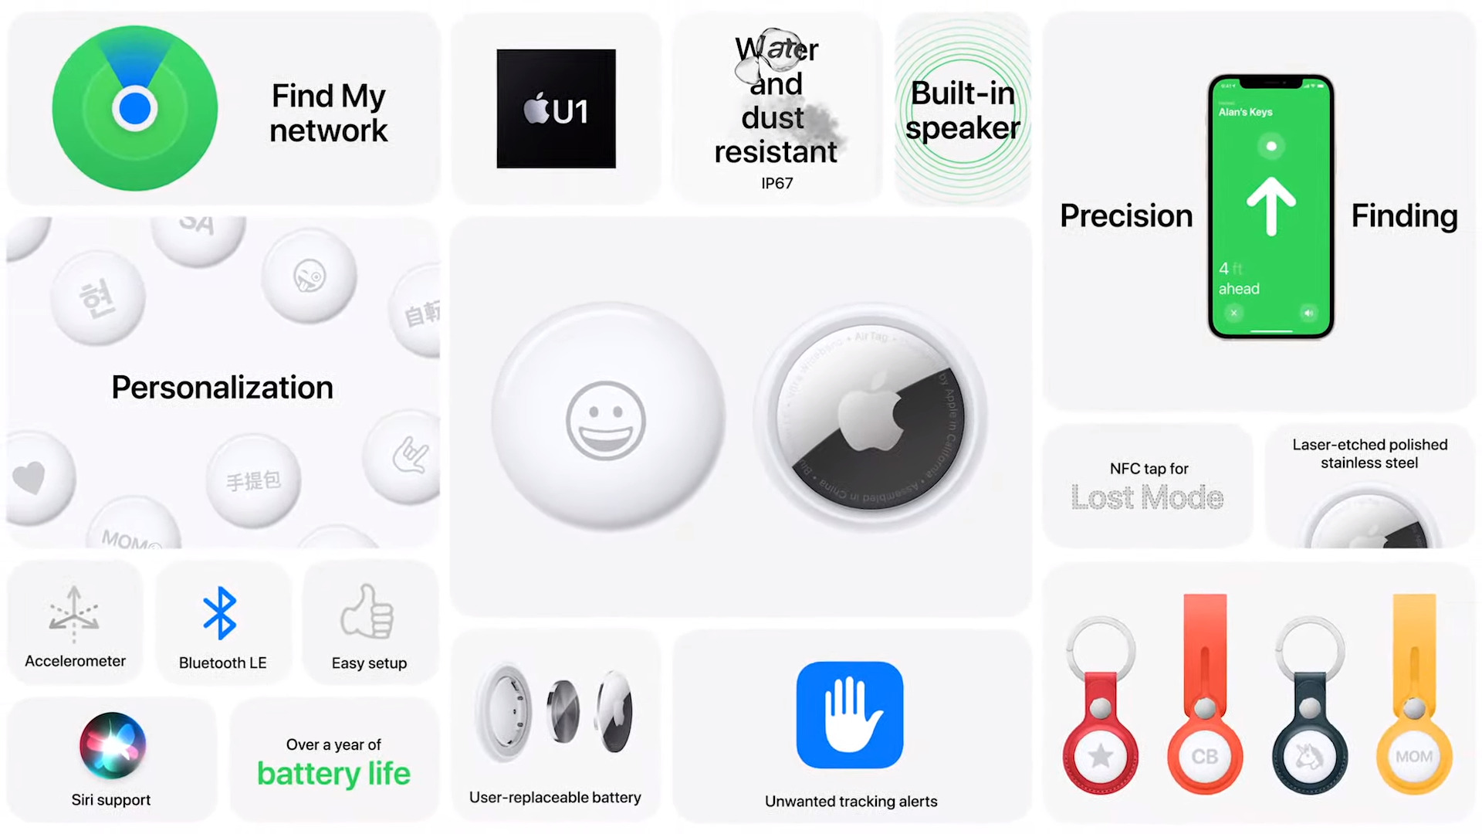1482x834 pixels.
Task: Select the Unwanted tracking alerts icon
Action: (x=848, y=713)
